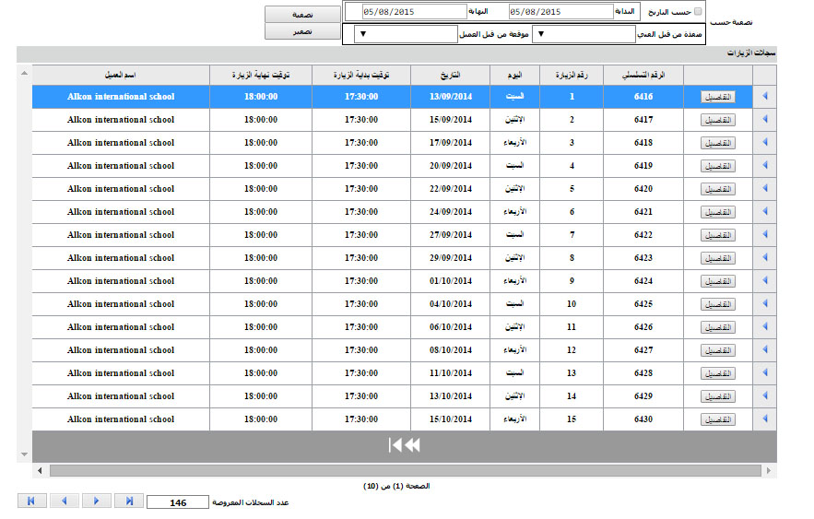The width and height of the screenshot is (814, 519).
Task: Click the row arrow icon for record 6423
Action: pyautogui.click(x=764, y=258)
